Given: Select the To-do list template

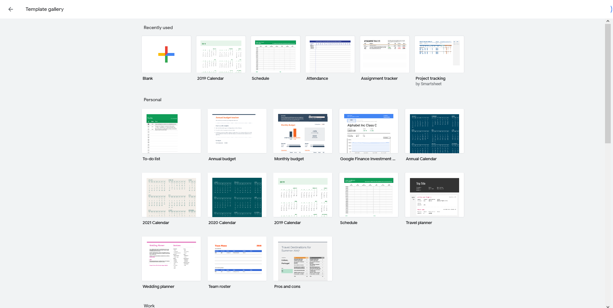Looking at the screenshot, I should 171,131.
